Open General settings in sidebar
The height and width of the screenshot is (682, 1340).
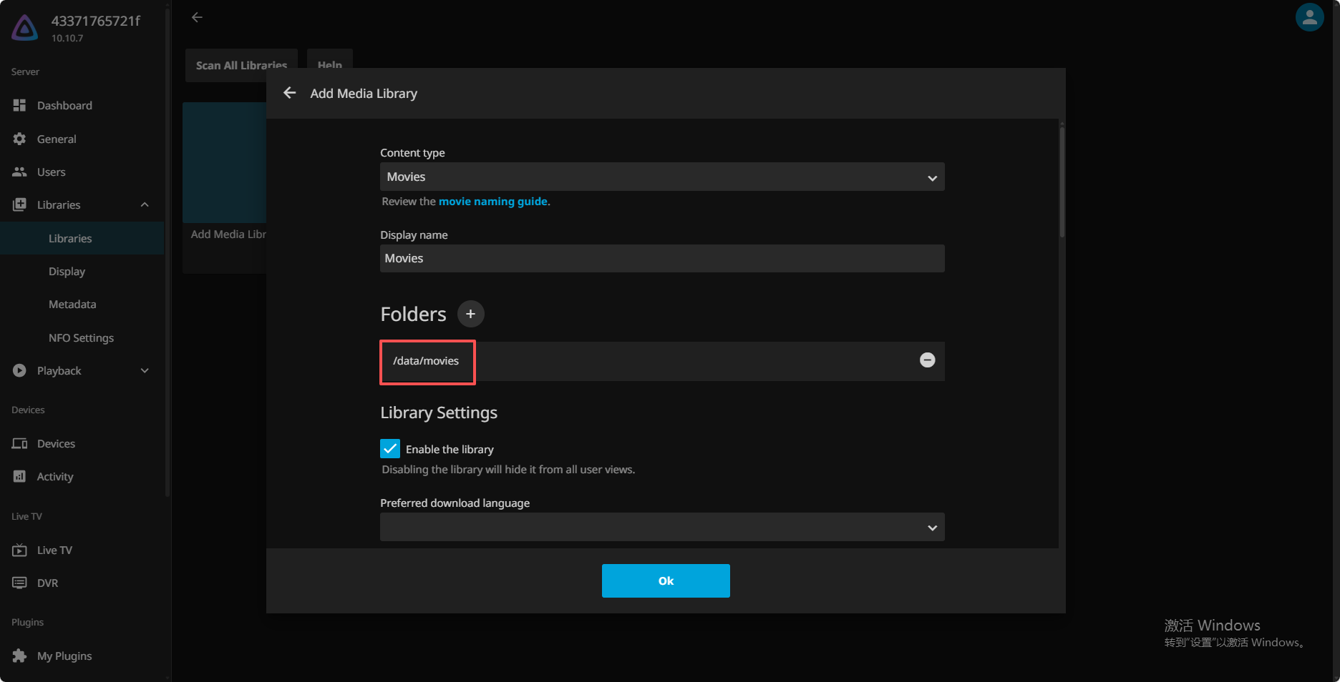pos(82,139)
